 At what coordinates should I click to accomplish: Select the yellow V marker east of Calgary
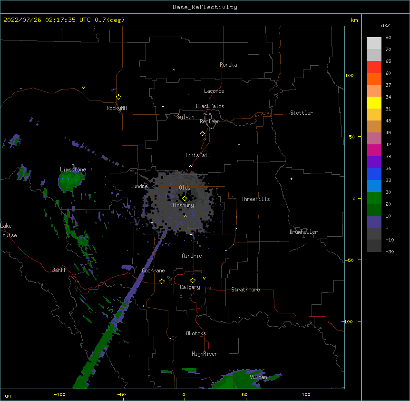[204, 278]
